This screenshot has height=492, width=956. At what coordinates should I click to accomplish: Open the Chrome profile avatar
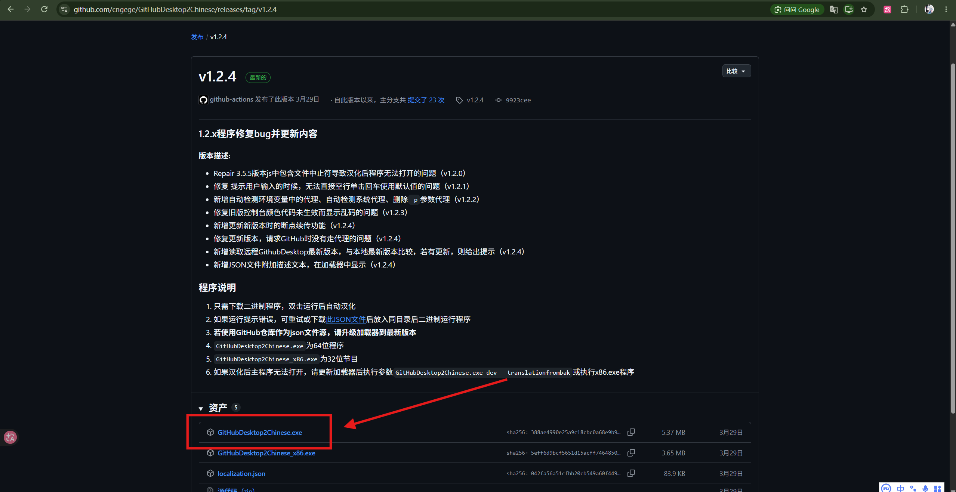pos(929,10)
